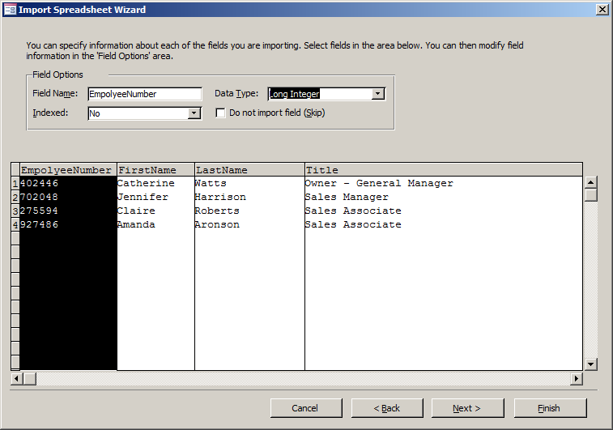Click the vertical scrollbar thumb
Screen dimensions: 613x430
tap(590, 195)
